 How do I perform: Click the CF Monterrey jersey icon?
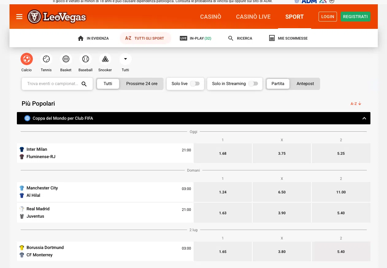[22, 255]
